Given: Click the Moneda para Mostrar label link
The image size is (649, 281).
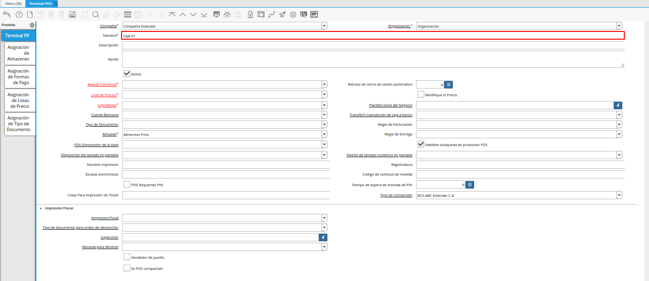Looking at the screenshot, I should pyautogui.click(x=100, y=247).
